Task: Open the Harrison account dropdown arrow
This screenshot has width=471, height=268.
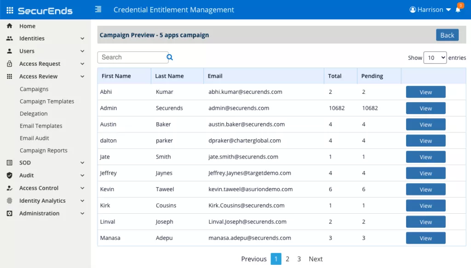Action: [x=448, y=10]
